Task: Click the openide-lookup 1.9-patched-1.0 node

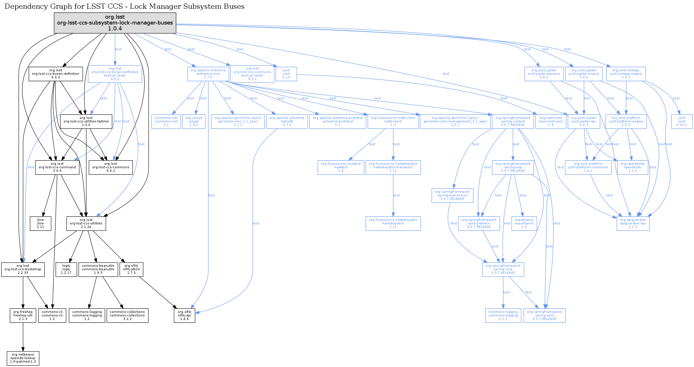Action: click(23, 358)
